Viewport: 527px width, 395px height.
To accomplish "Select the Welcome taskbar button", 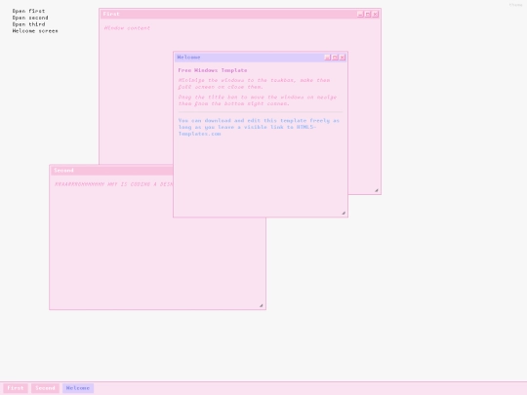I will coord(78,388).
